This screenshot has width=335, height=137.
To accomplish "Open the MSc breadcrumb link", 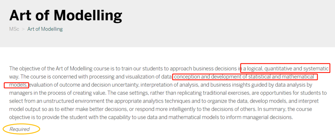I will pos(14,29).
